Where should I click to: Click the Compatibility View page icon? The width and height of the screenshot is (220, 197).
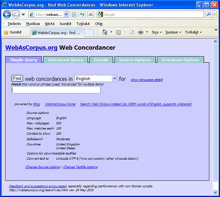pyautogui.click(x=74, y=14)
